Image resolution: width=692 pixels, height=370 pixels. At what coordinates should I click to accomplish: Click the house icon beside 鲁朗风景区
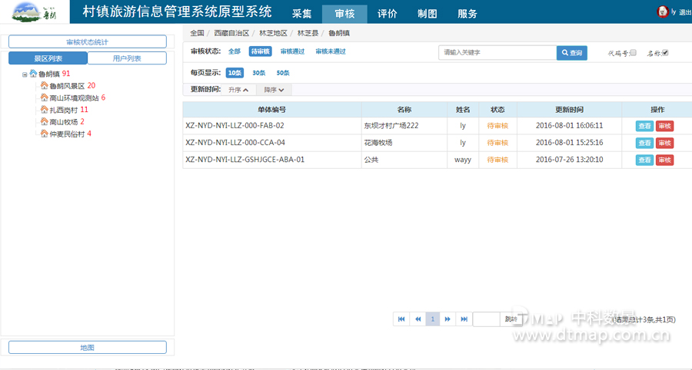[44, 86]
